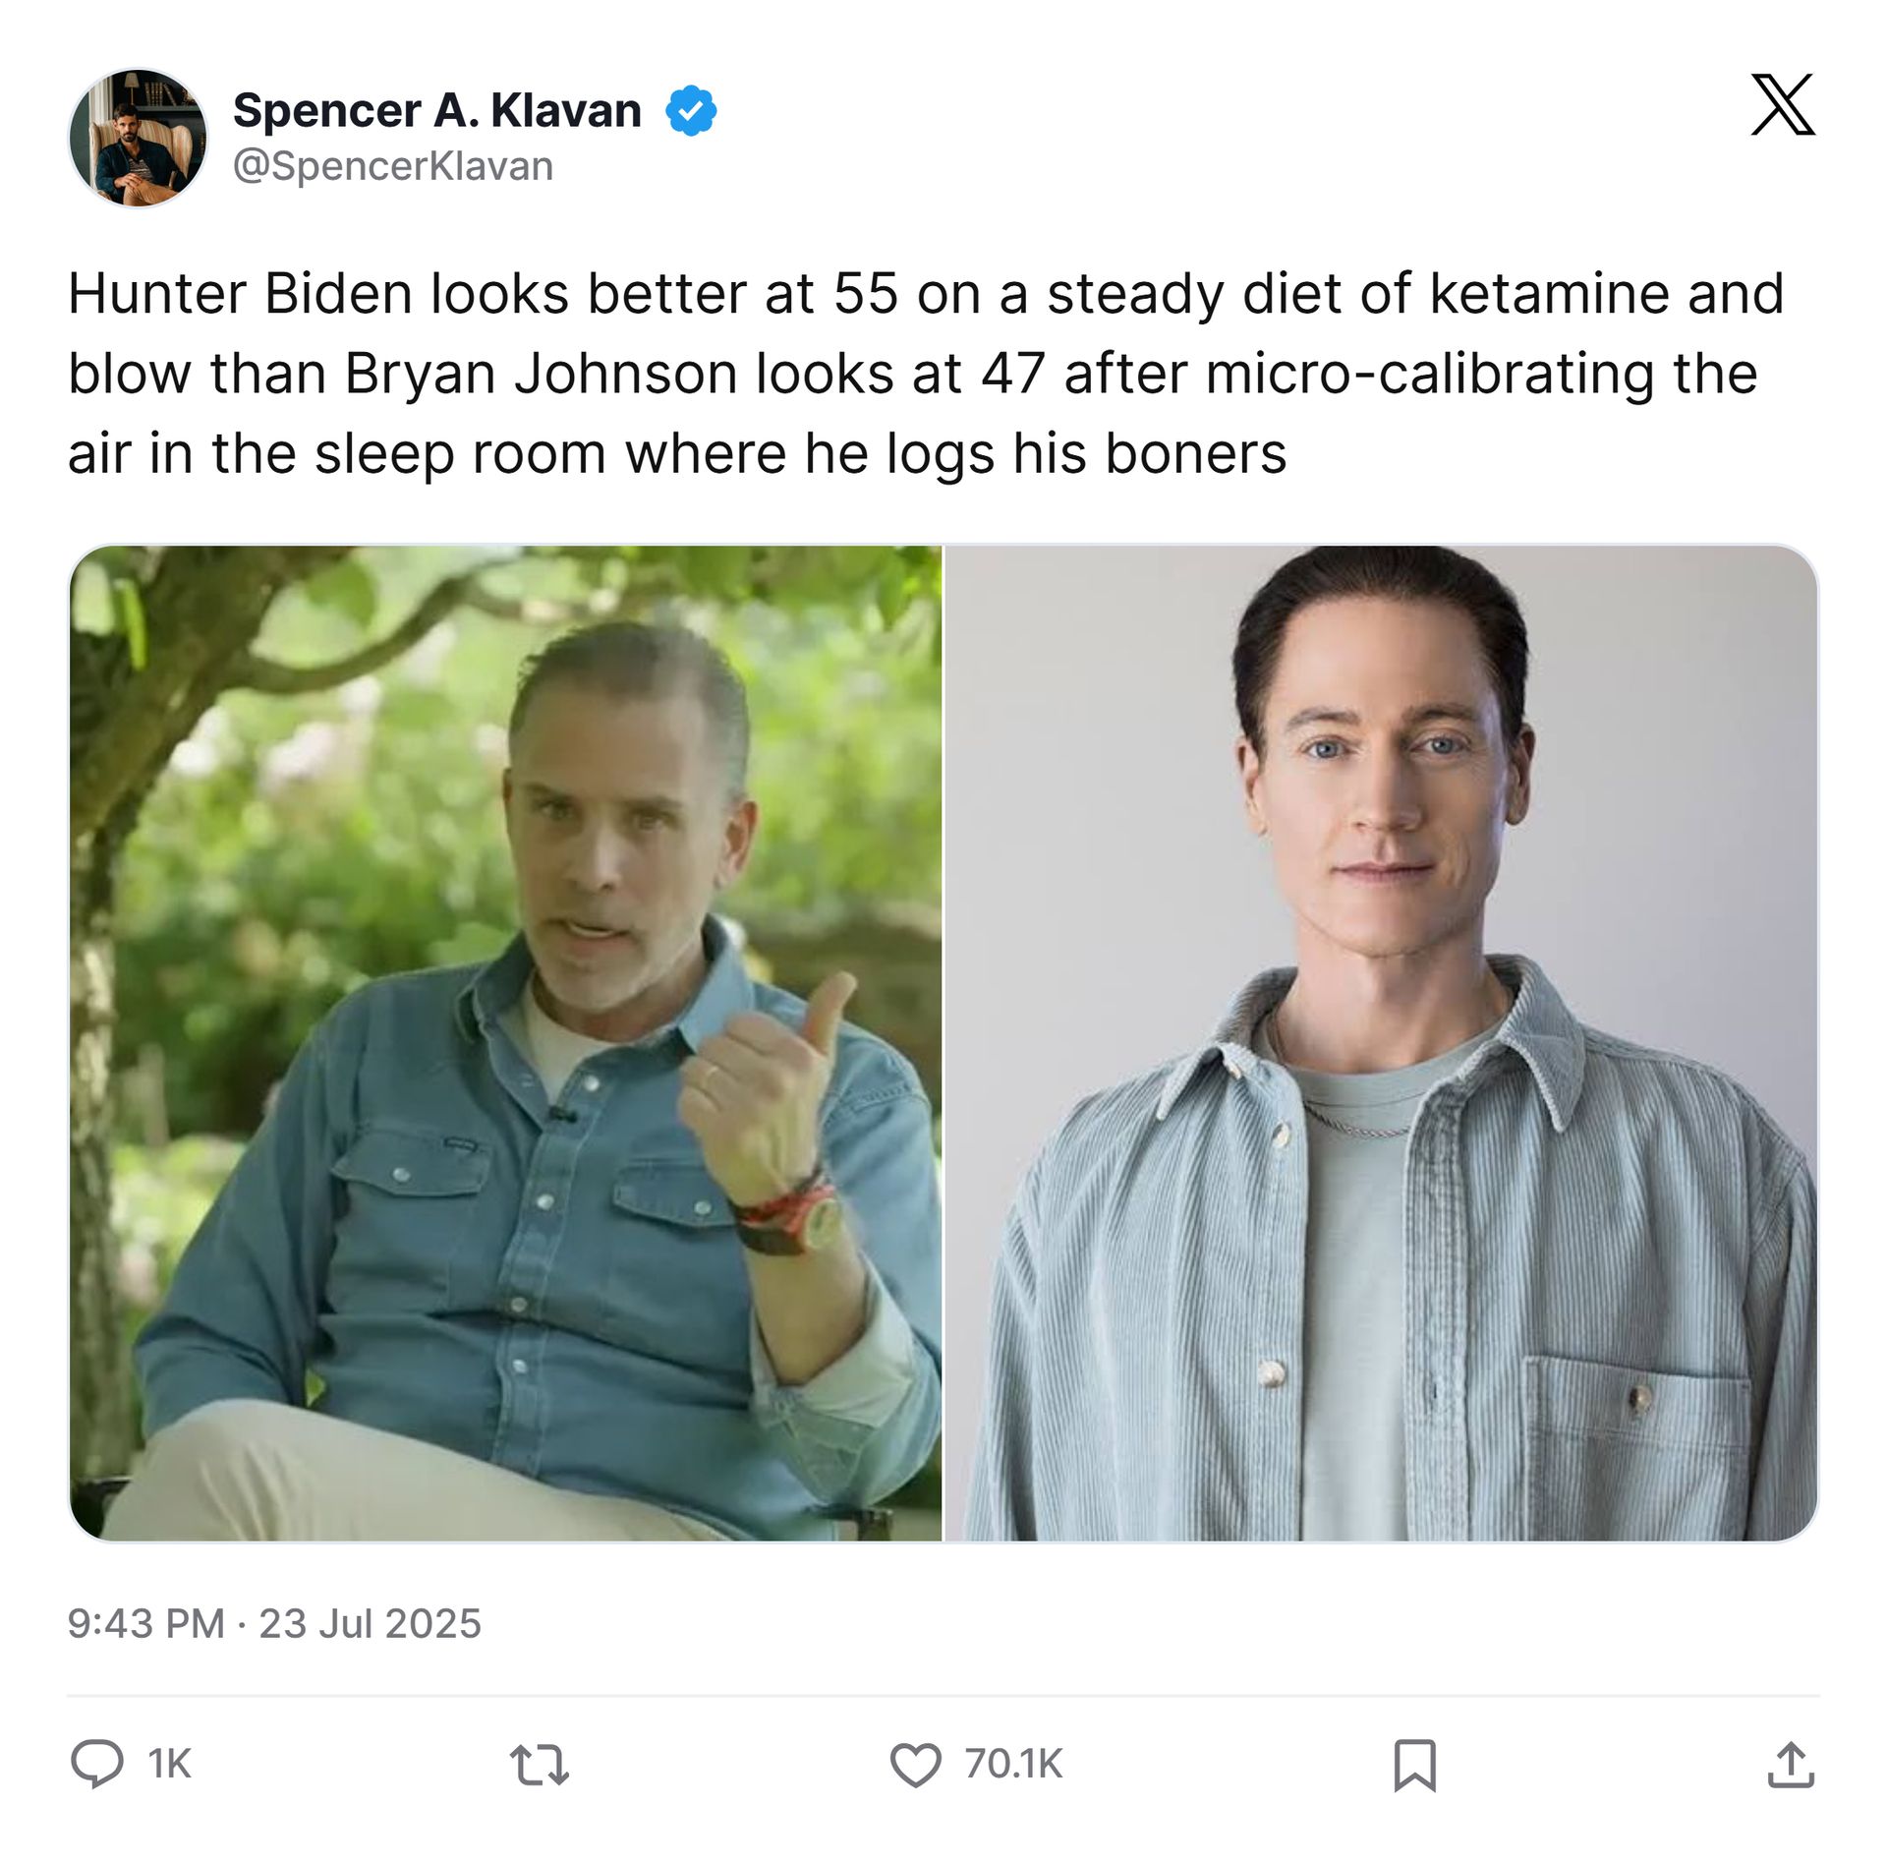Click the 70.1K likes count
Viewport: 1887px width, 1864px height.
click(1013, 1764)
